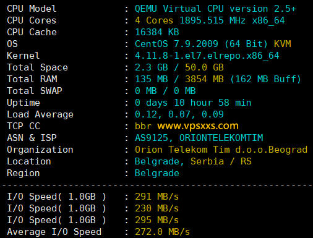Click the 'Total Space' label
Image resolution: width=313 pixels, height=238 pixels.
click(37, 67)
